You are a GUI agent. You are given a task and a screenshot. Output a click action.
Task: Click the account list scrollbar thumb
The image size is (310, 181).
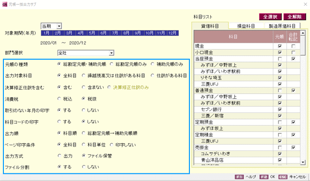(303, 46)
